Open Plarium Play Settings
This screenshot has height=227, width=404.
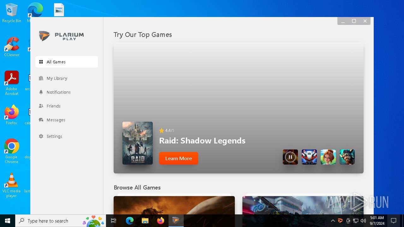click(67, 136)
